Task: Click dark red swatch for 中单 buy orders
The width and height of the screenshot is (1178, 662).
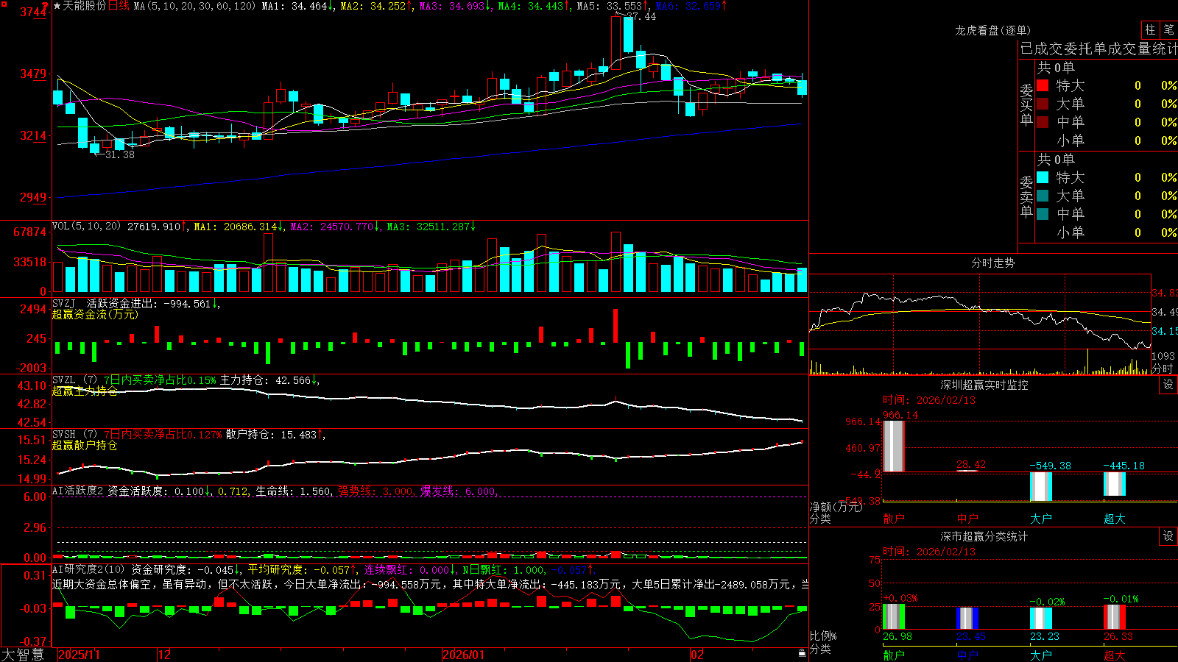Action: coord(1043,122)
